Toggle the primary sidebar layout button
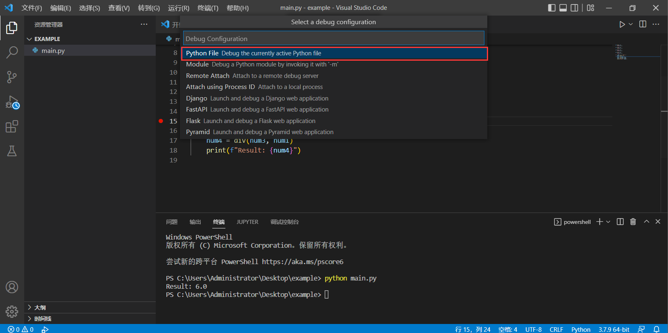Viewport: 668px width, 333px height. 552,8
